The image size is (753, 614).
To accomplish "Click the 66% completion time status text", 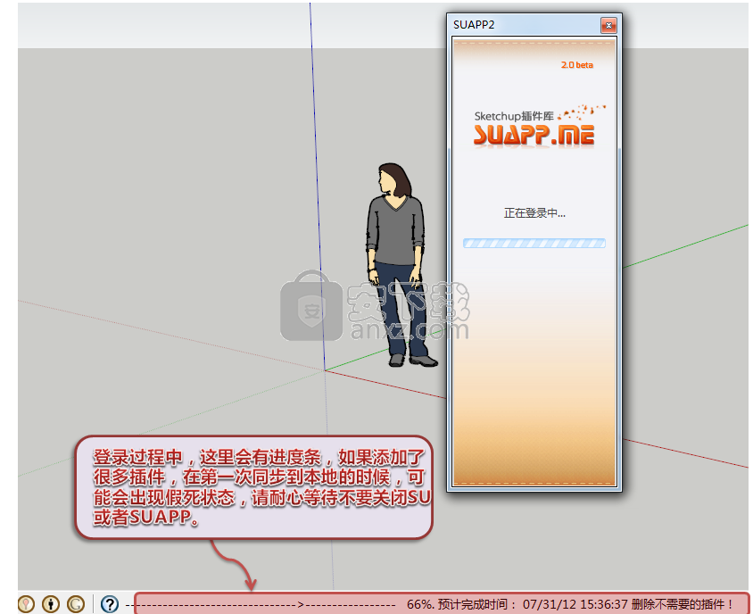I will pos(570,604).
